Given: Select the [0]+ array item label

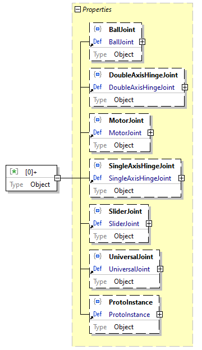Looking at the screenshot, I should (31, 172).
